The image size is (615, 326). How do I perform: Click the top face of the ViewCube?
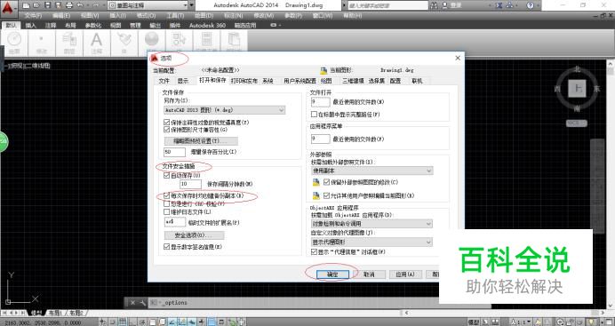pos(577,89)
